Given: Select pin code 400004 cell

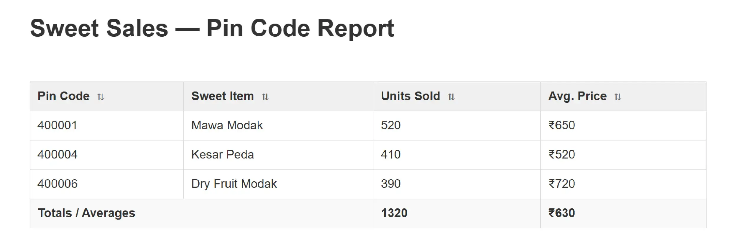Looking at the screenshot, I should pyautogui.click(x=57, y=155).
